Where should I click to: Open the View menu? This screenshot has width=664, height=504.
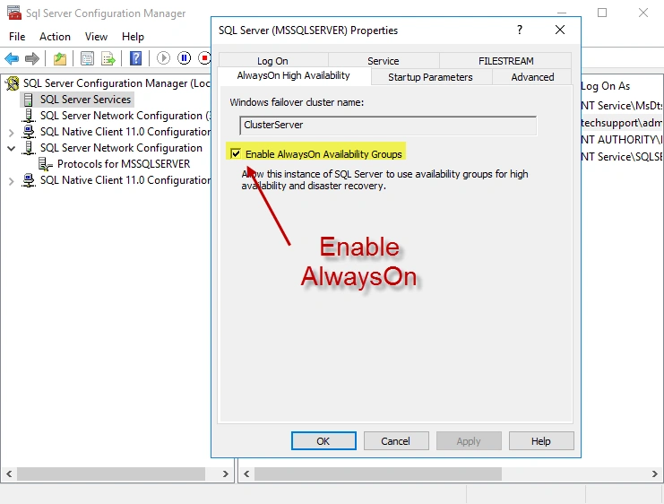pos(96,37)
